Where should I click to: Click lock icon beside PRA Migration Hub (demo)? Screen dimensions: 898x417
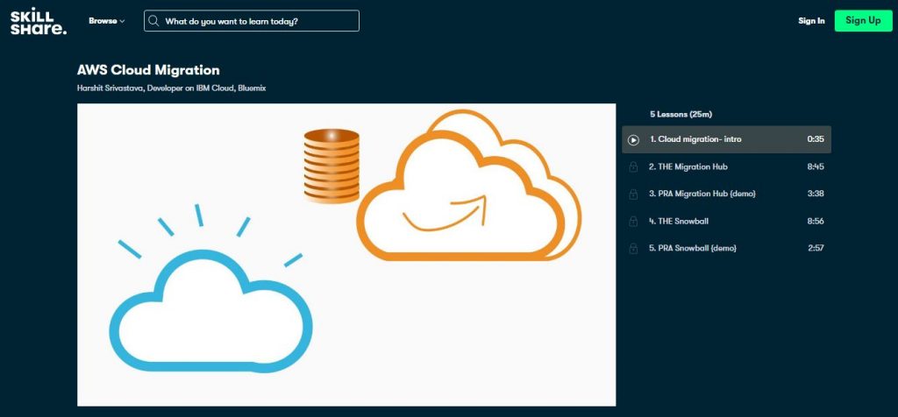coord(633,194)
